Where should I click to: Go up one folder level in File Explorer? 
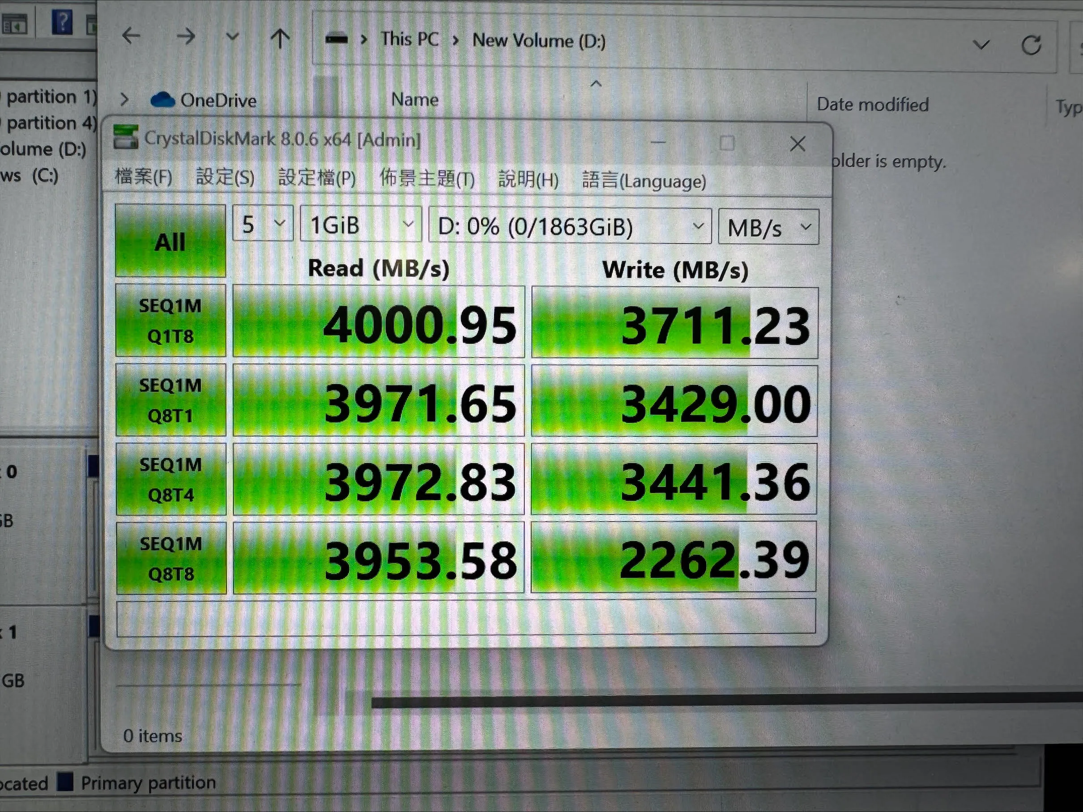(280, 38)
